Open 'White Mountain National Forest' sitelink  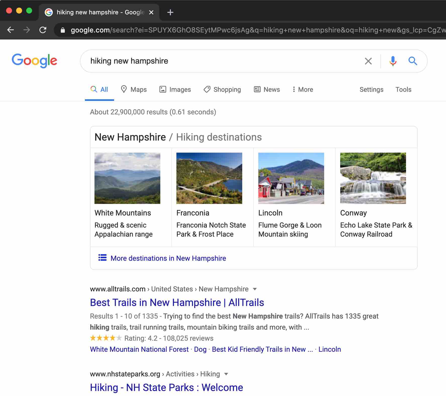139,349
